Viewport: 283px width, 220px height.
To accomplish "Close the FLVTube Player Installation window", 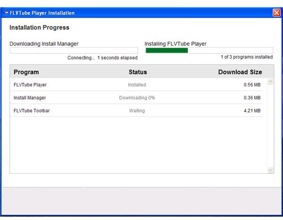I will click(276, 13).
